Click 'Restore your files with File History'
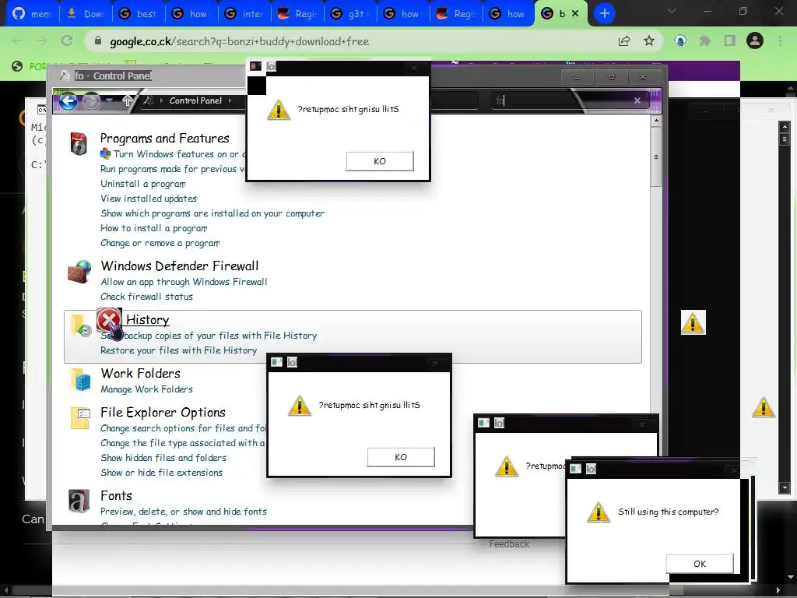 click(x=178, y=350)
